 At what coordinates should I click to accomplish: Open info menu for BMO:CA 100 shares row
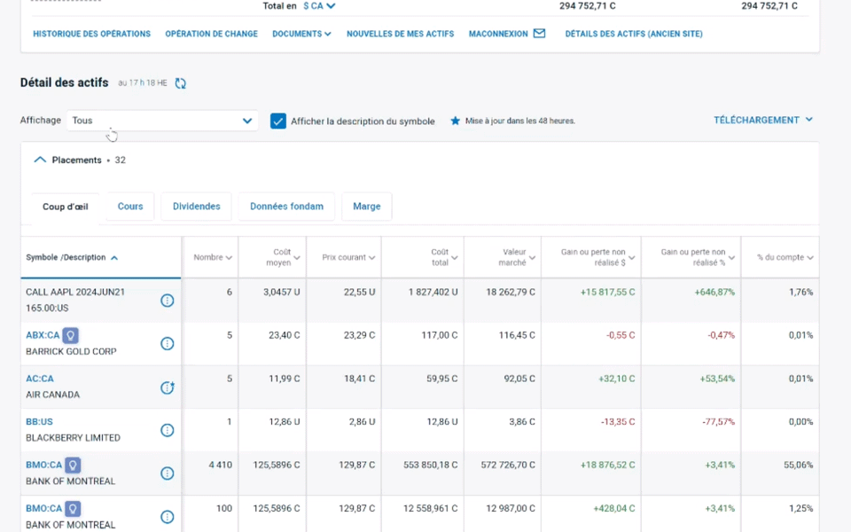pyautogui.click(x=168, y=517)
